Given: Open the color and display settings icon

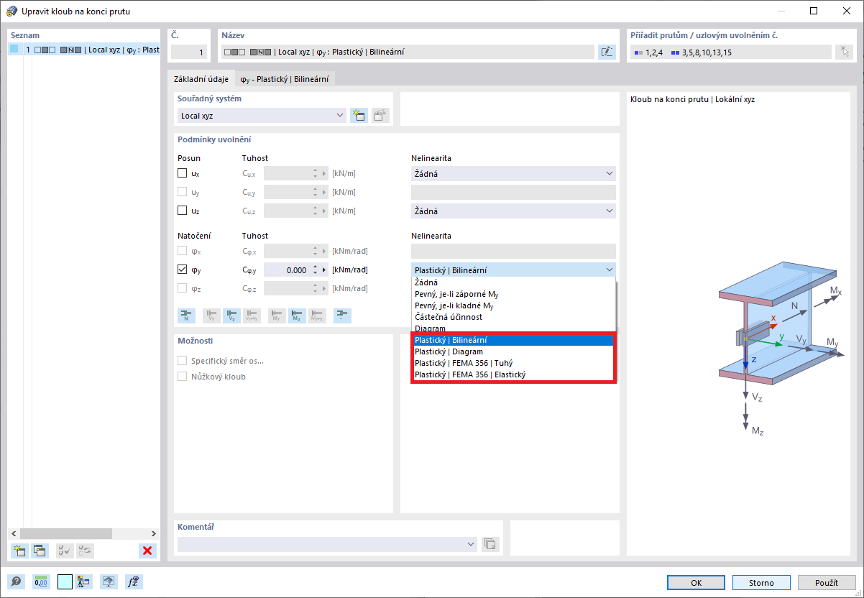Looking at the screenshot, I should click(x=83, y=582).
